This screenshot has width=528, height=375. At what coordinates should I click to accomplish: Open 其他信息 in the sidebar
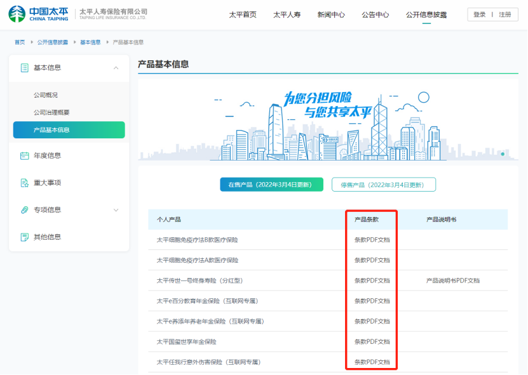[x=47, y=237]
